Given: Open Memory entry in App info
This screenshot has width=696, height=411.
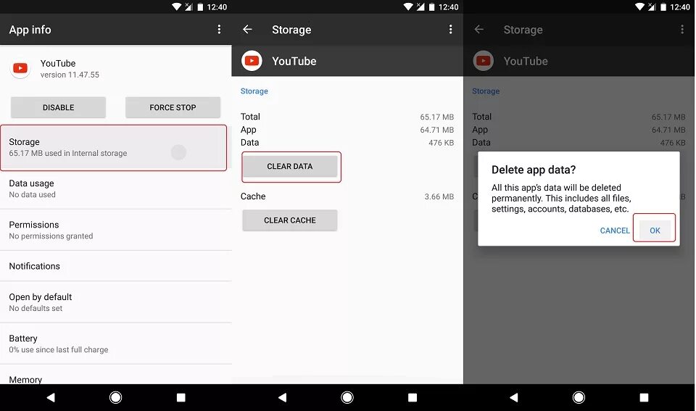Looking at the screenshot, I should [116, 375].
